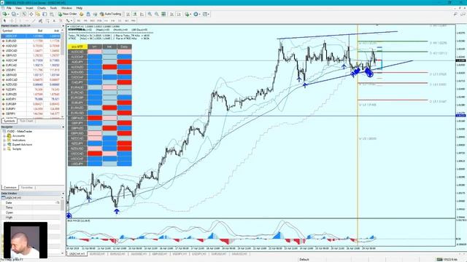Expand the Scripts node in Navigator
The height and width of the screenshot is (262, 467).
click(4, 149)
